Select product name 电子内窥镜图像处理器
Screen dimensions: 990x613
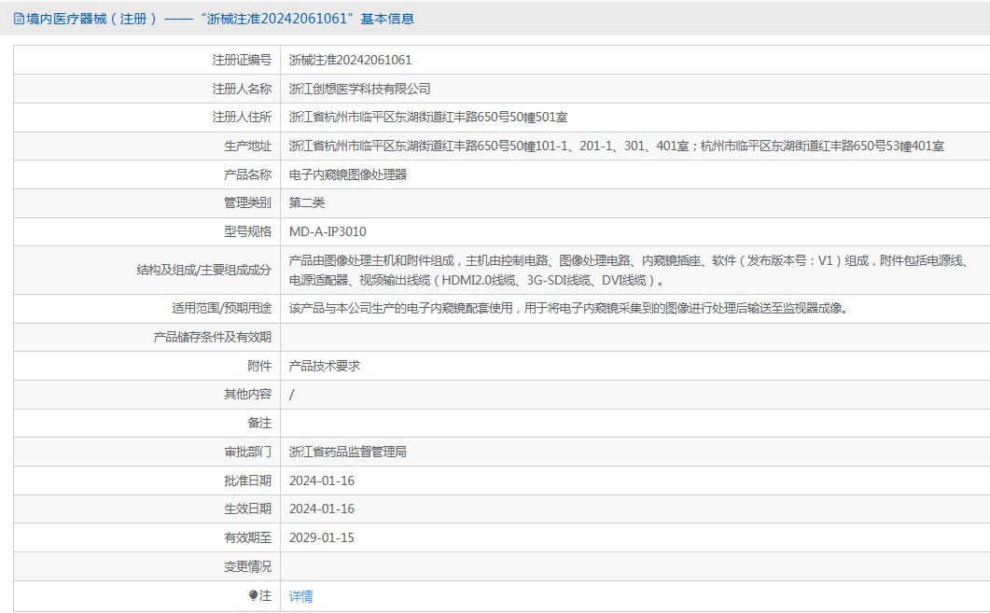point(347,174)
